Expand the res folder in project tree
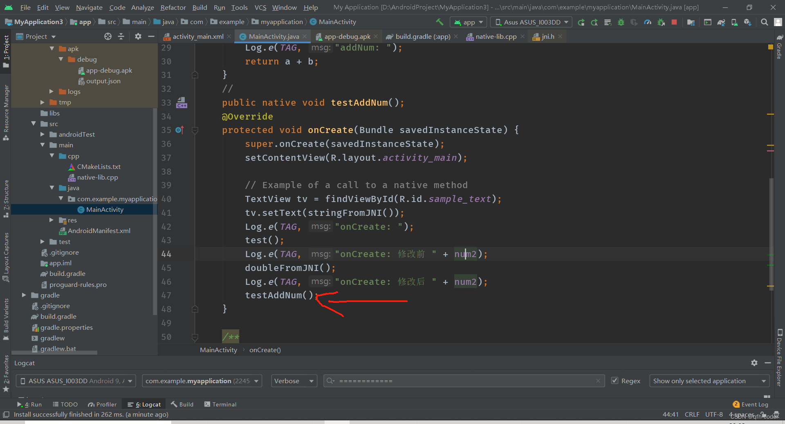Viewport: 785px width, 424px height. (x=52, y=220)
